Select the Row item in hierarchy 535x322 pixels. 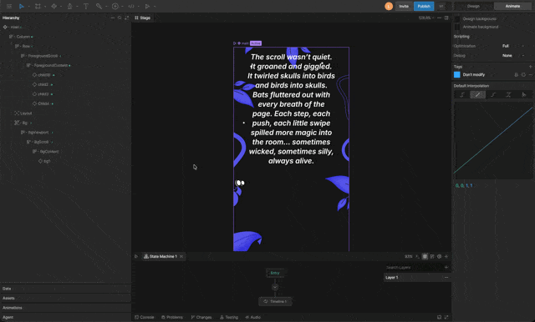[26, 46]
